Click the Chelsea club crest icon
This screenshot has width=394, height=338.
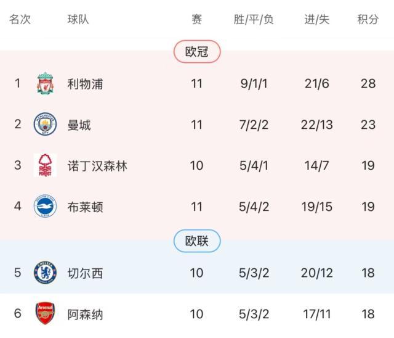[x=45, y=272]
